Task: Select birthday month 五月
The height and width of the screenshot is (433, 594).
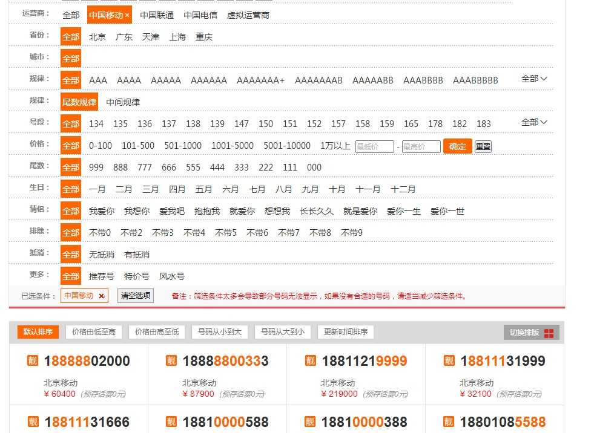Action: pyautogui.click(x=203, y=189)
